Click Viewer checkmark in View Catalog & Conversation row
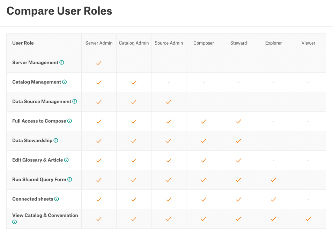 [x=308, y=219]
